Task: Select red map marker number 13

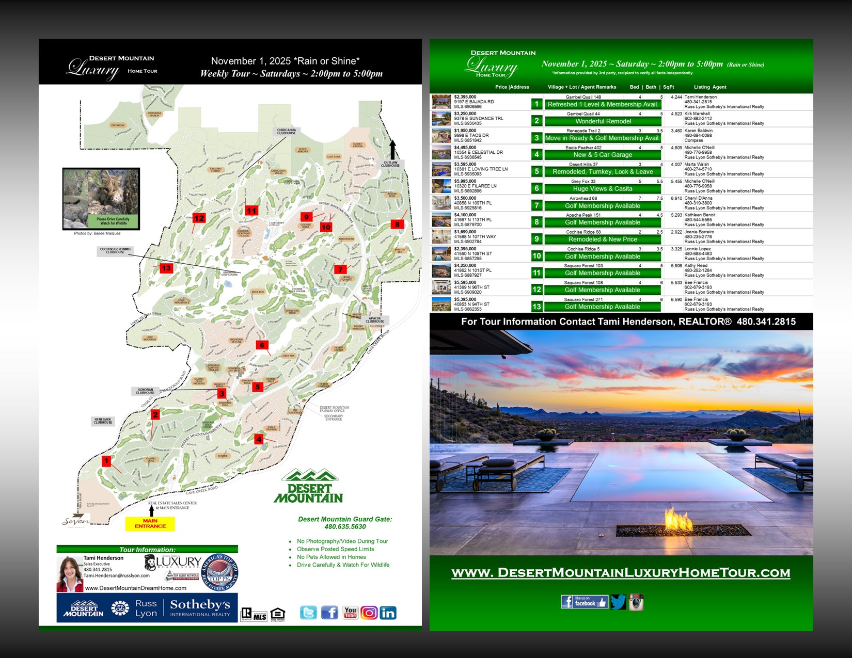Action: point(166,268)
